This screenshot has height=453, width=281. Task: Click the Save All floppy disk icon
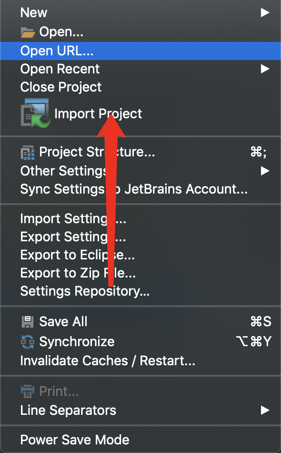coord(28,321)
